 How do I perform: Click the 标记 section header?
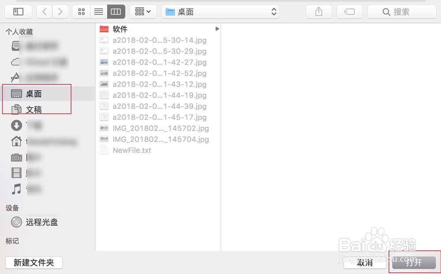pyautogui.click(x=12, y=241)
